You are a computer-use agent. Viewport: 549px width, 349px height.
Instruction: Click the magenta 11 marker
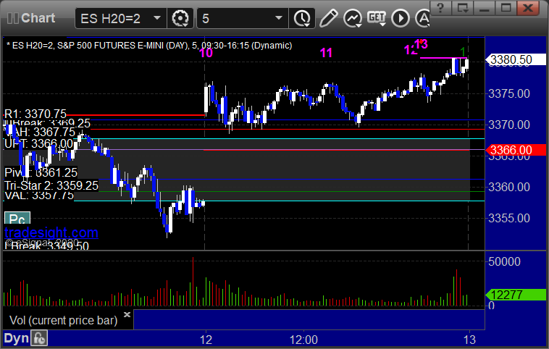pos(326,53)
